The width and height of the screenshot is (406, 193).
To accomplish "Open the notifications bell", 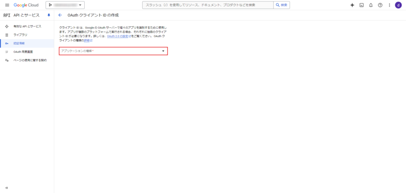I will [371, 5].
